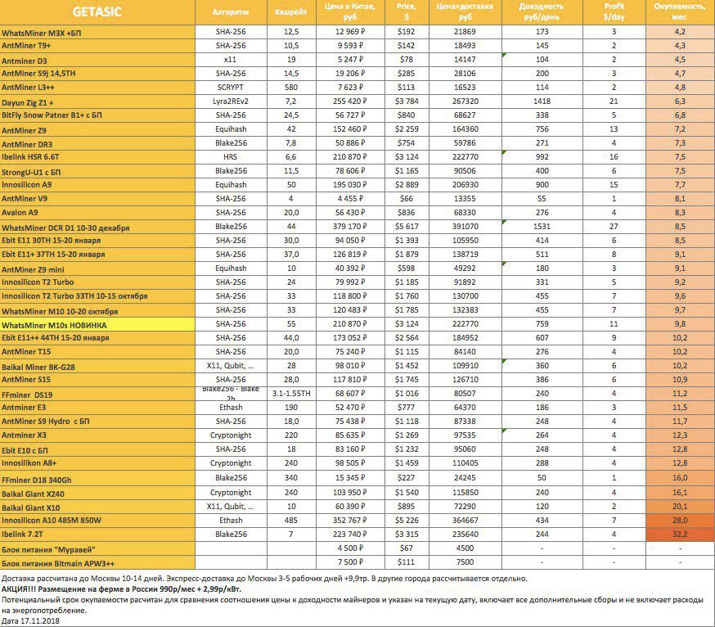Screen dimensions: 715x627
Task: Click the Lyra2REv2 algorithm cell
Action: coord(231,101)
